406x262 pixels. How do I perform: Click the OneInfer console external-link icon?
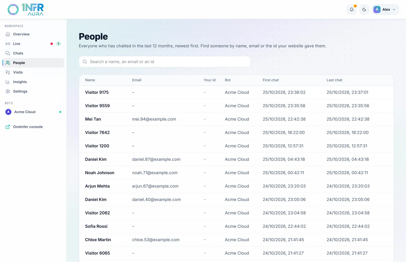pos(8,127)
